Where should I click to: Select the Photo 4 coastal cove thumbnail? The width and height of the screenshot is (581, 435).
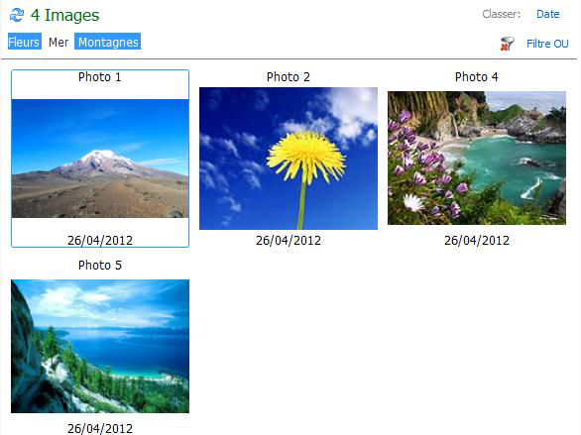coord(477,159)
